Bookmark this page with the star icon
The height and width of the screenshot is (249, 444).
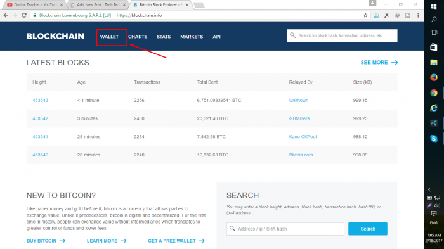[365, 15]
